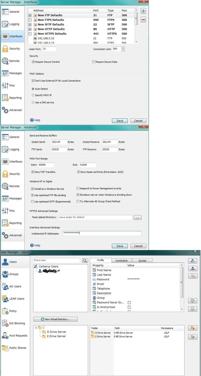Click the New Virtual Directory button
The width and height of the screenshot is (201, 376).
click(55, 319)
